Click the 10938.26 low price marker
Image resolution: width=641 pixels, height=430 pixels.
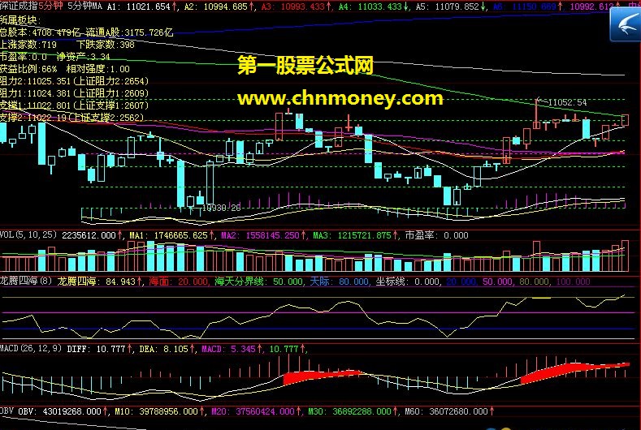[221, 208]
